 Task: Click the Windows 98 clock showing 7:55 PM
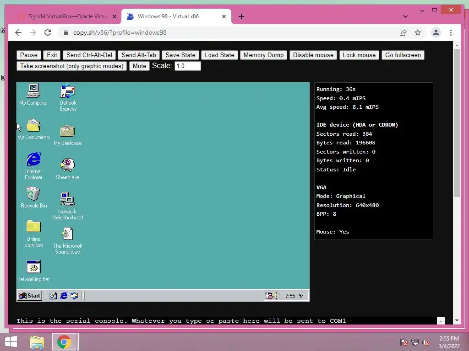point(294,296)
